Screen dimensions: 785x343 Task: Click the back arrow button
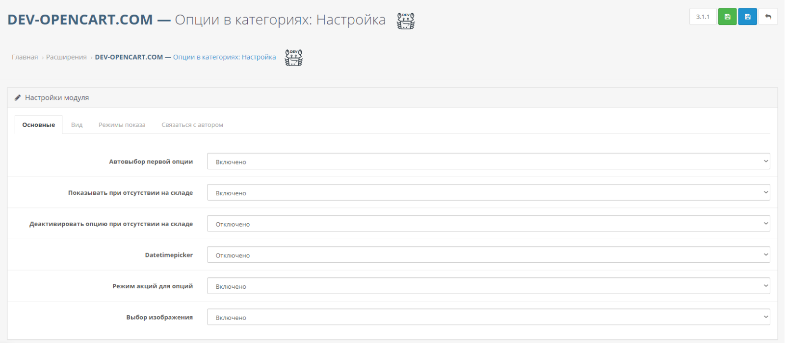(x=768, y=17)
